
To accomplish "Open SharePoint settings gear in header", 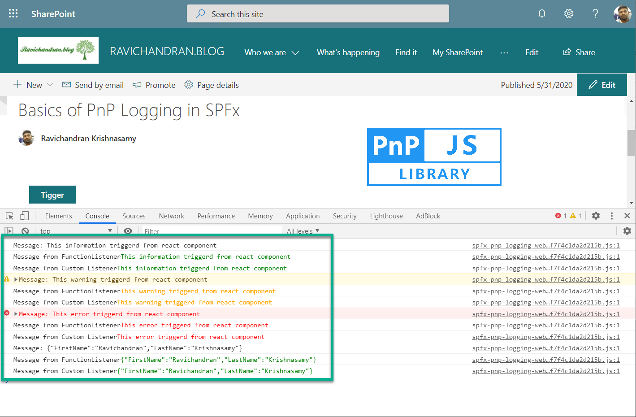I will 568,13.
